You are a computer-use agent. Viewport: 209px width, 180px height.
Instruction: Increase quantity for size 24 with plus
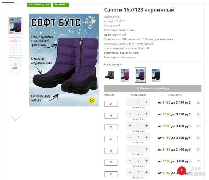pos(147,102)
